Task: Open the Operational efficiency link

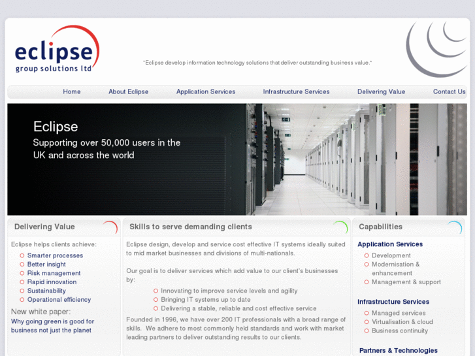Action: click(59, 299)
